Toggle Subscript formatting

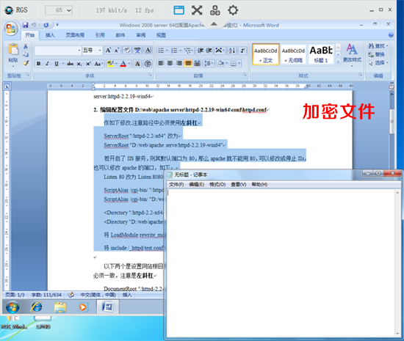pos(79,64)
